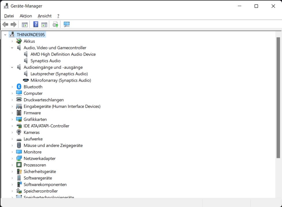Expand the Bluetooth category chevron
The height and width of the screenshot is (207, 282).
coord(12,87)
